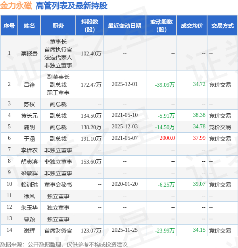Image resolution: width=238 pixels, height=248 pixels.
Task: Click the name 梁敏辉 in row 9
Action: (x=29, y=173)
